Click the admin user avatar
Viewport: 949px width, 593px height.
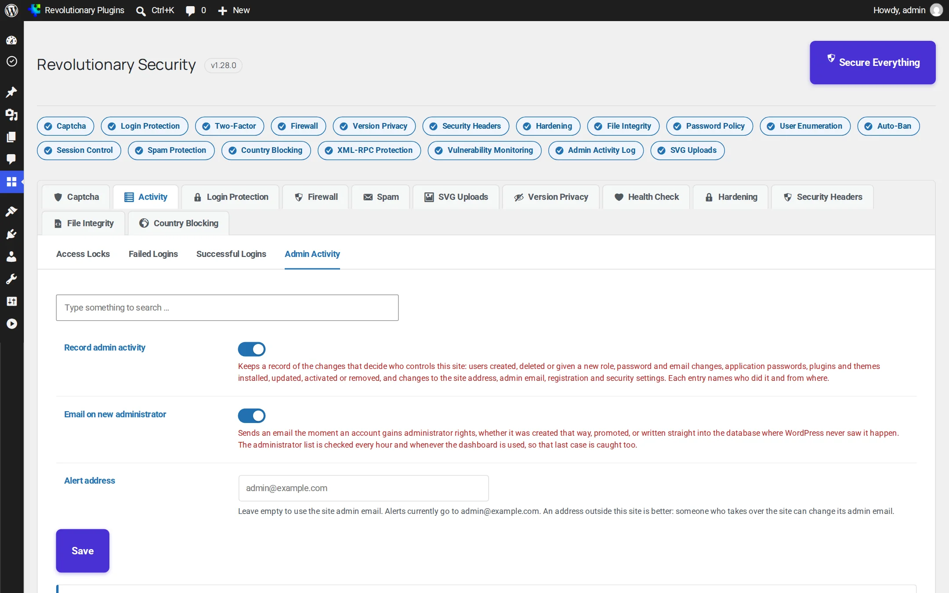(x=936, y=10)
